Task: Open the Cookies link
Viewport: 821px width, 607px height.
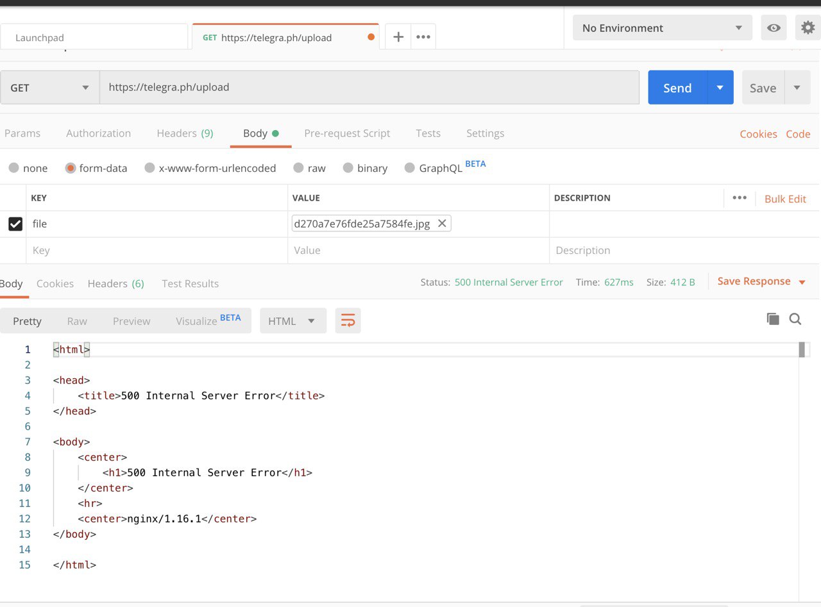Action: (x=758, y=134)
